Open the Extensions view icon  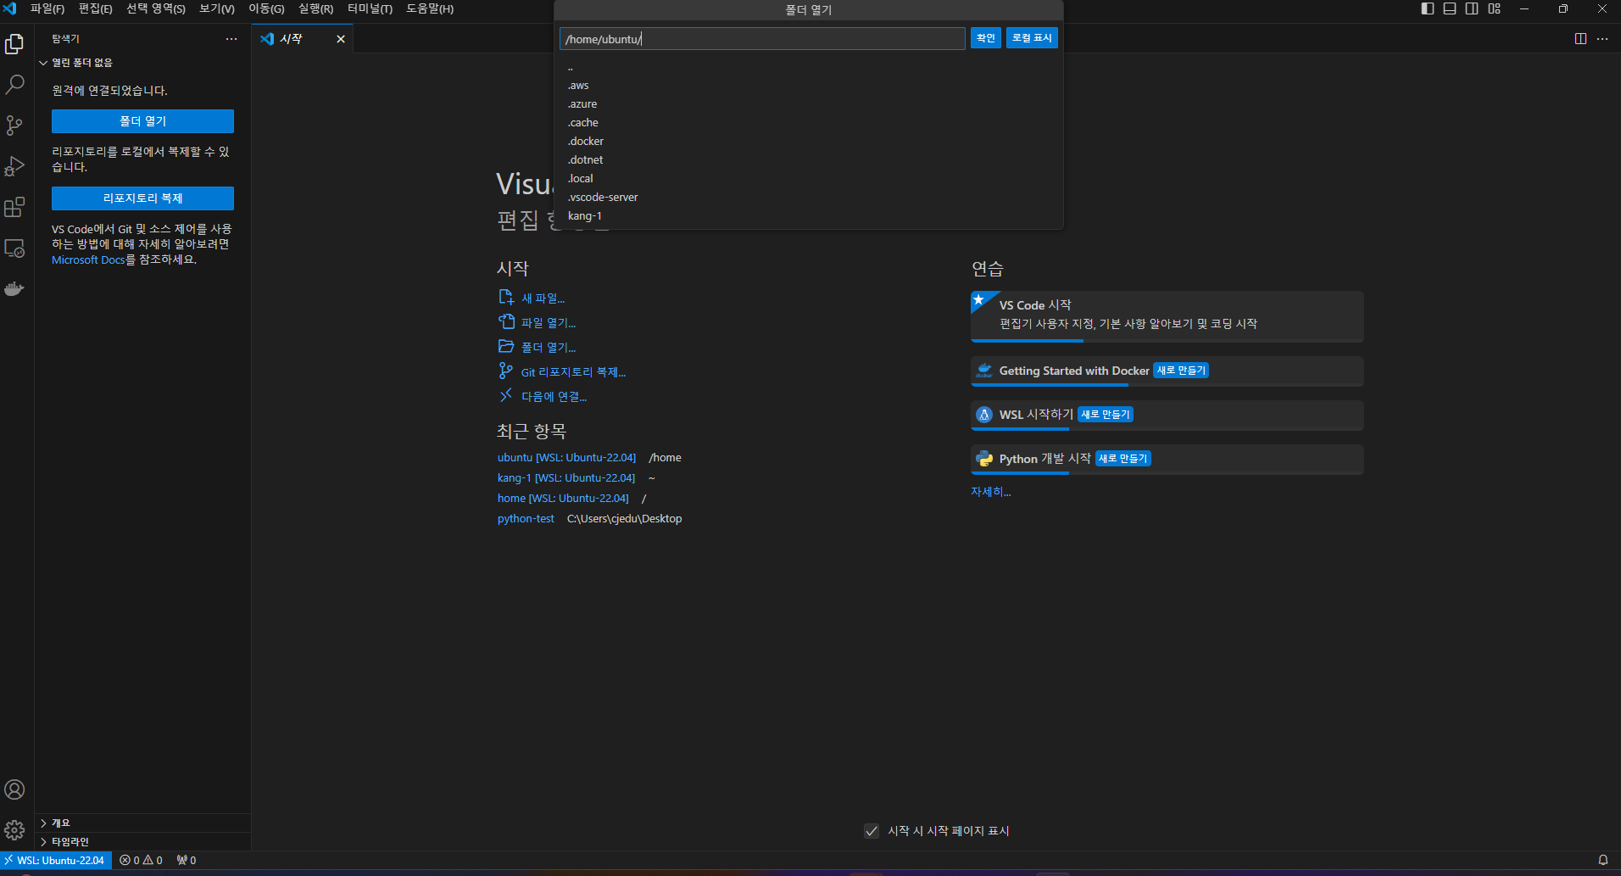click(x=14, y=207)
